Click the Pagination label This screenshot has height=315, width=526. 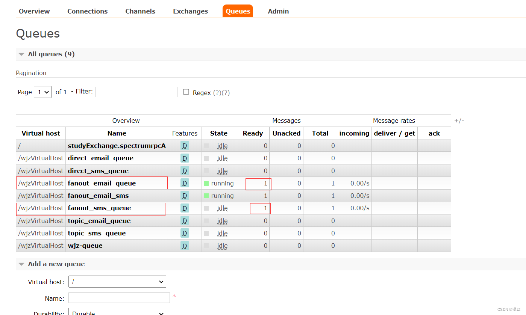click(x=31, y=73)
